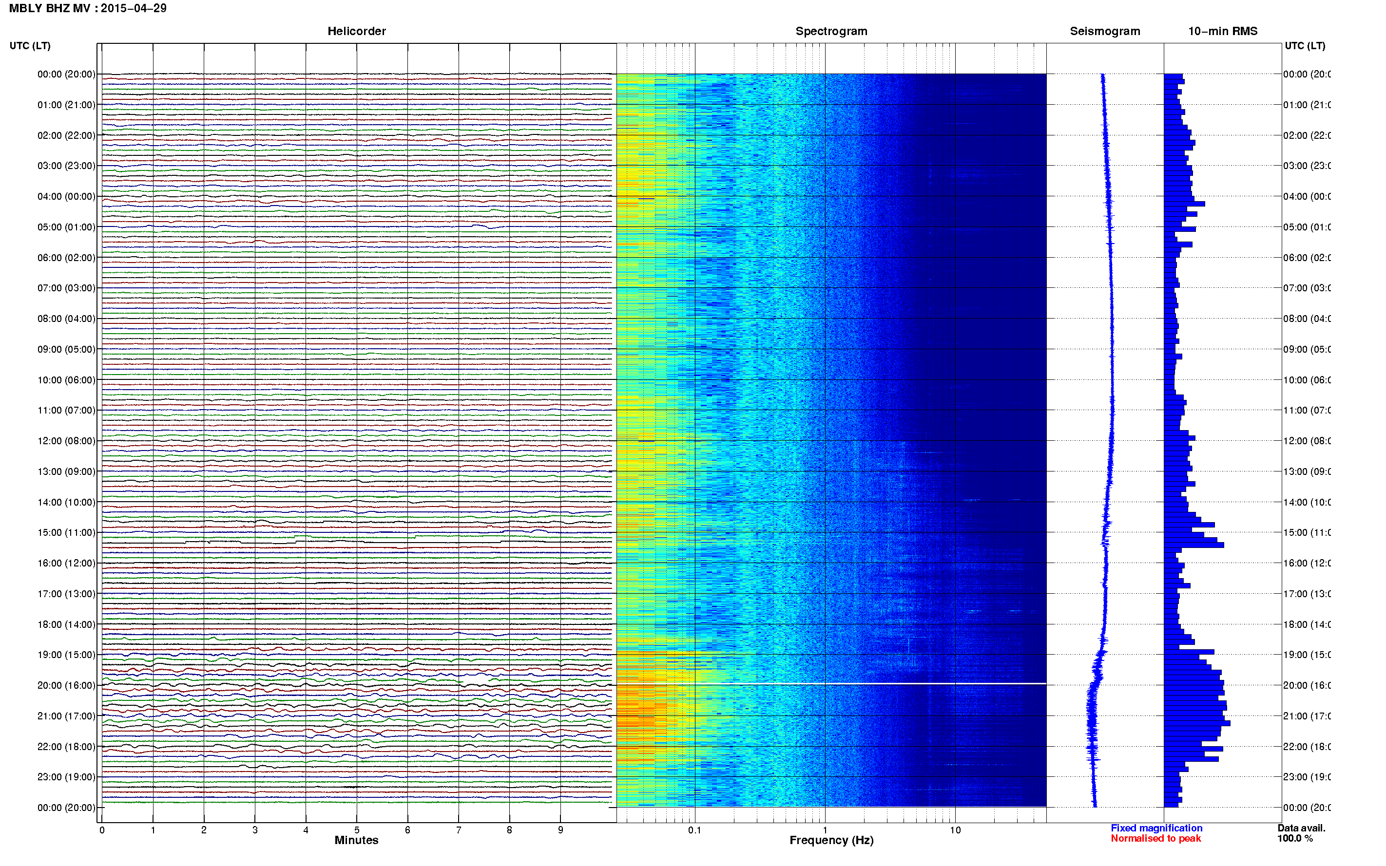This screenshot has height=866, width=1386.
Task: Click the left '11:00 (07:00)' time label
Action: [66, 410]
